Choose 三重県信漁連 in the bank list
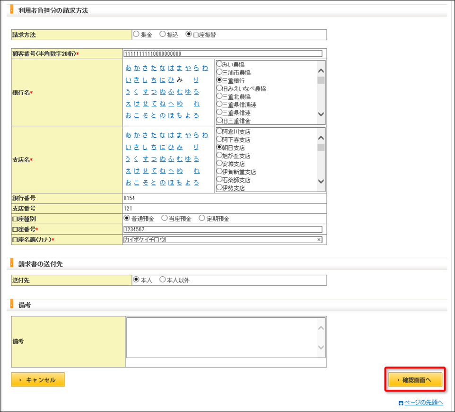The image size is (455, 412). click(219, 104)
